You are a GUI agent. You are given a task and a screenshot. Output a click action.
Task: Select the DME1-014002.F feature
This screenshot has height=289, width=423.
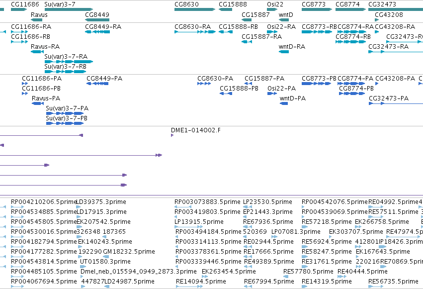click(172, 135)
